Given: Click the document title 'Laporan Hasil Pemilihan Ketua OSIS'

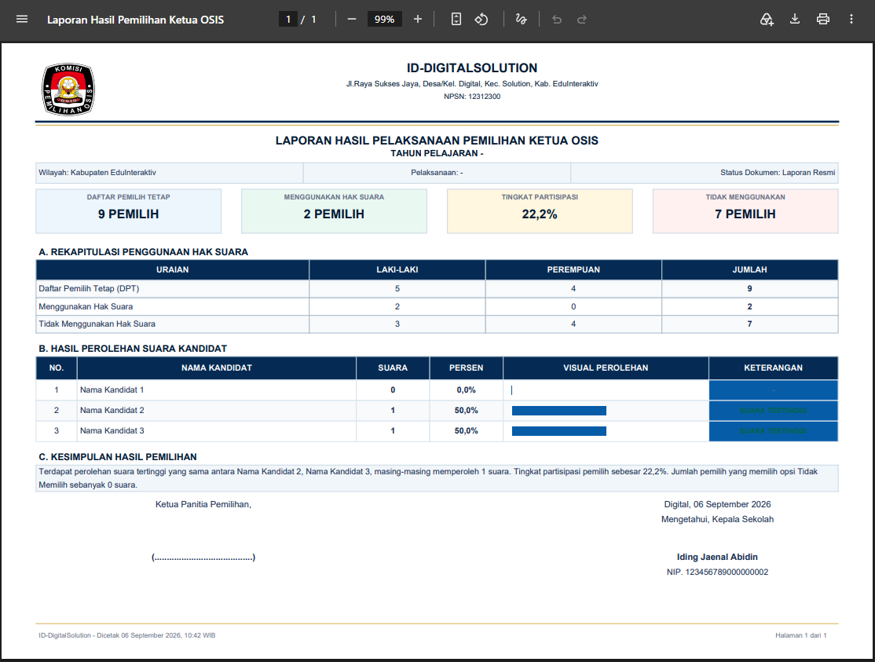Looking at the screenshot, I should pyautogui.click(x=136, y=20).
